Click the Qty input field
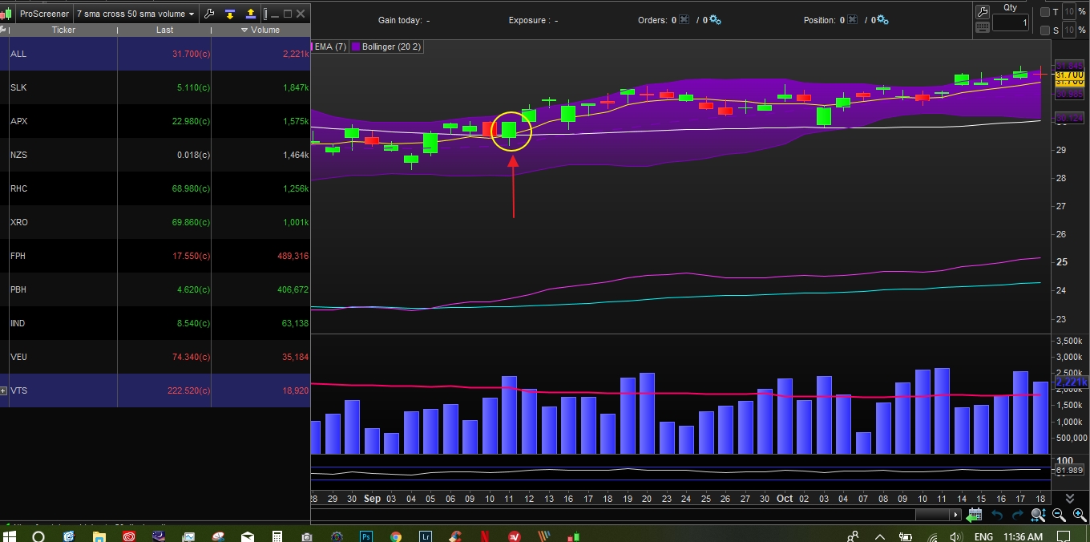The height and width of the screenshot is (542, 1090). pyautogui.click(x=1010, y=23)
